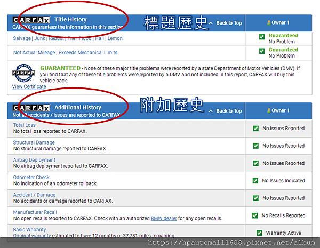The width and height of the screenshot is (320, 248).
Task: Click 'No Issues Reported' for Structural Damage
Action: [284, 146]
